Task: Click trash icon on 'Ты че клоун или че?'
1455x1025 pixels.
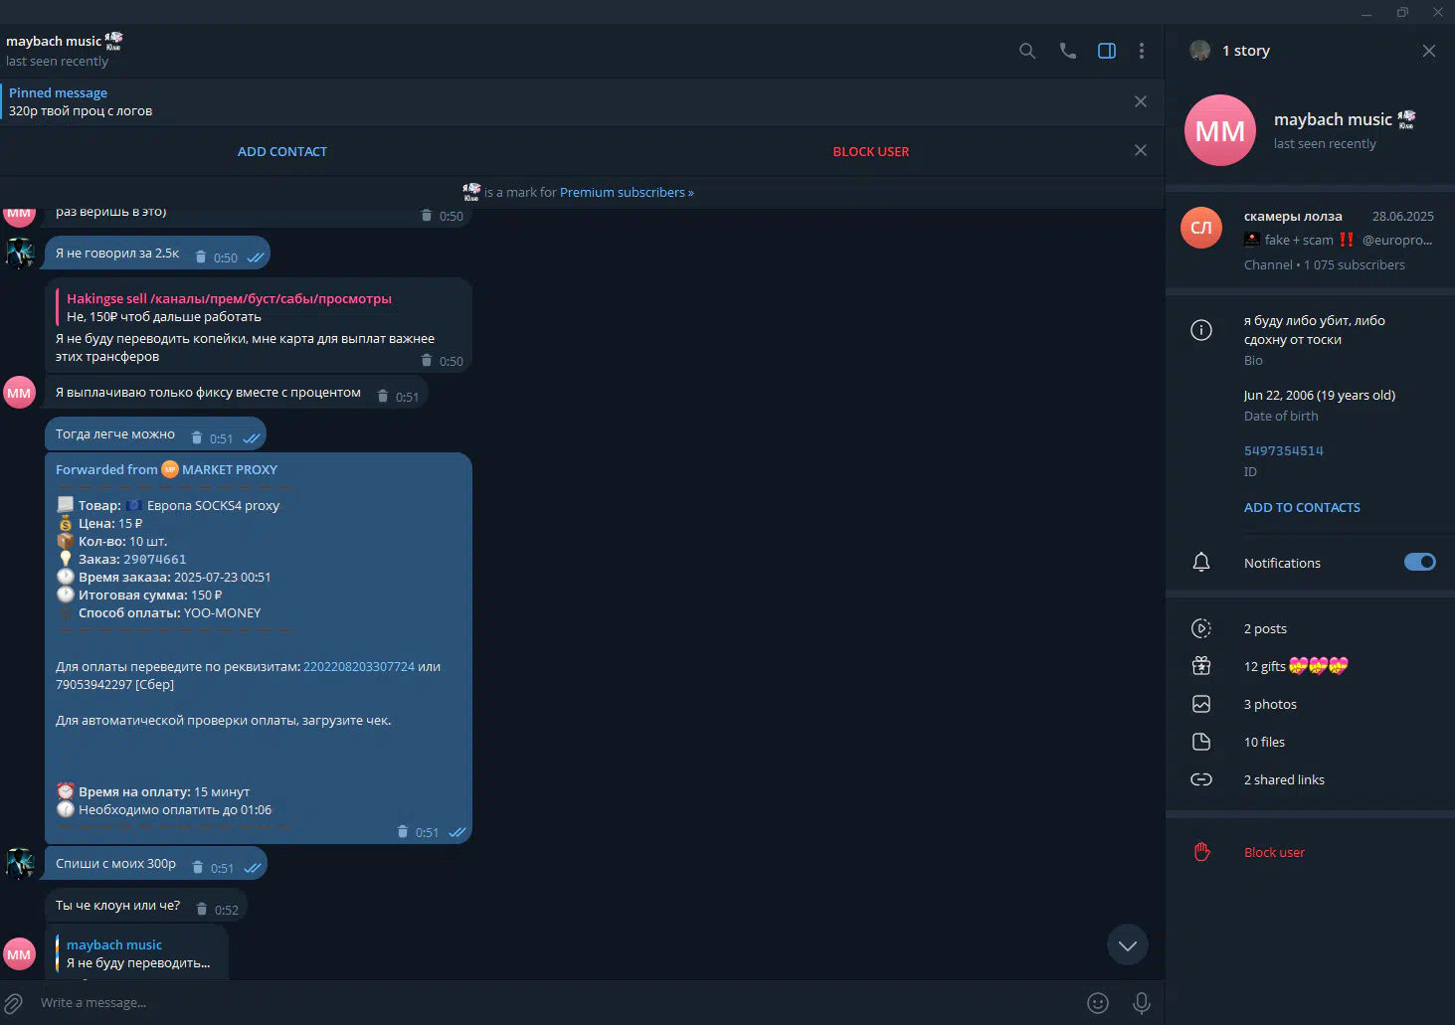Action: click(x=202, y=910)
